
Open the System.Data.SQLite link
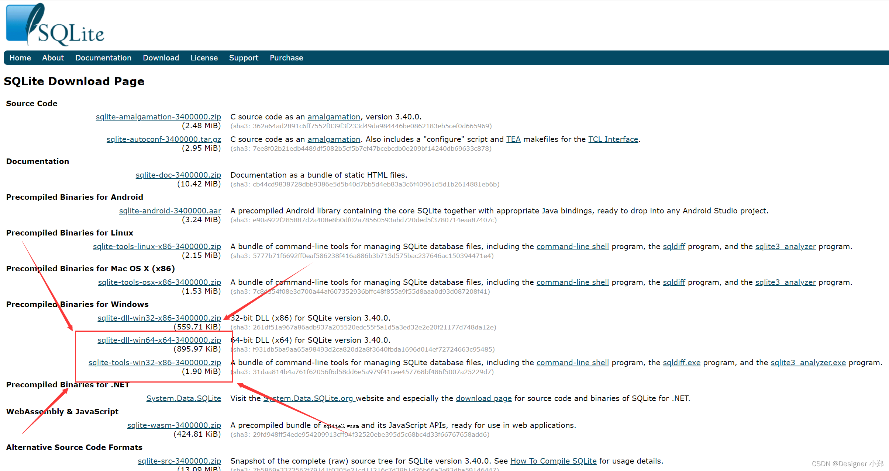coord(183,398)
